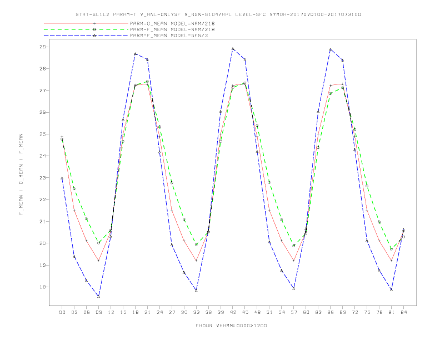Click the y-axis tick value 29
The width and height of the screenshot is (440, 340).
click(x=43, y=47)
